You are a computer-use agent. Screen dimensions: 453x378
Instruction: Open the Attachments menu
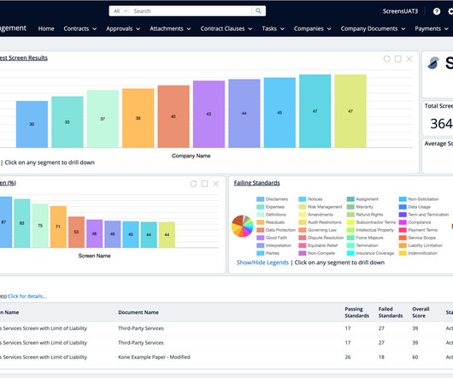point(170,28)
